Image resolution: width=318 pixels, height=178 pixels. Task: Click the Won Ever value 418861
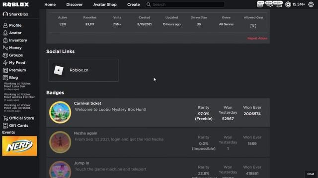coord(252,174)
